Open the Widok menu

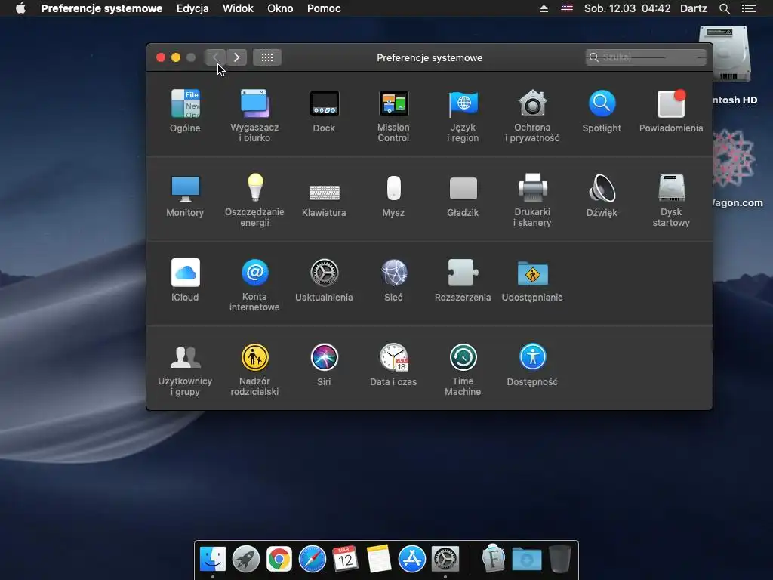[x=238, y=8]
